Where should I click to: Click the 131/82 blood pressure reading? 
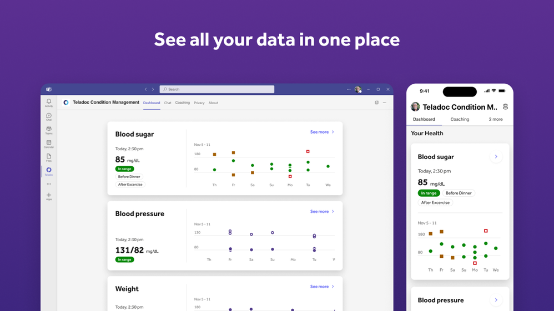(x=137, y=250)
